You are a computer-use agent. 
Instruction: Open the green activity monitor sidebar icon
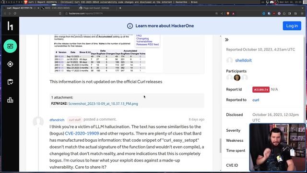[10, 46]
